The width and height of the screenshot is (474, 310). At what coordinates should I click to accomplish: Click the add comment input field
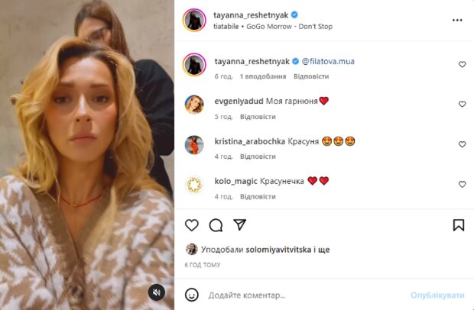(305, 295)
